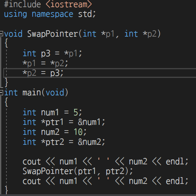
Task: Click 'int *ptr2 = &num2;' line
Action: [64, 142]
